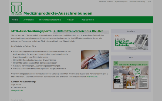Click the Kontakt Aboverwaltung label
The height and width of the screenshot is (101, 162).
click(x=23, y=82)
